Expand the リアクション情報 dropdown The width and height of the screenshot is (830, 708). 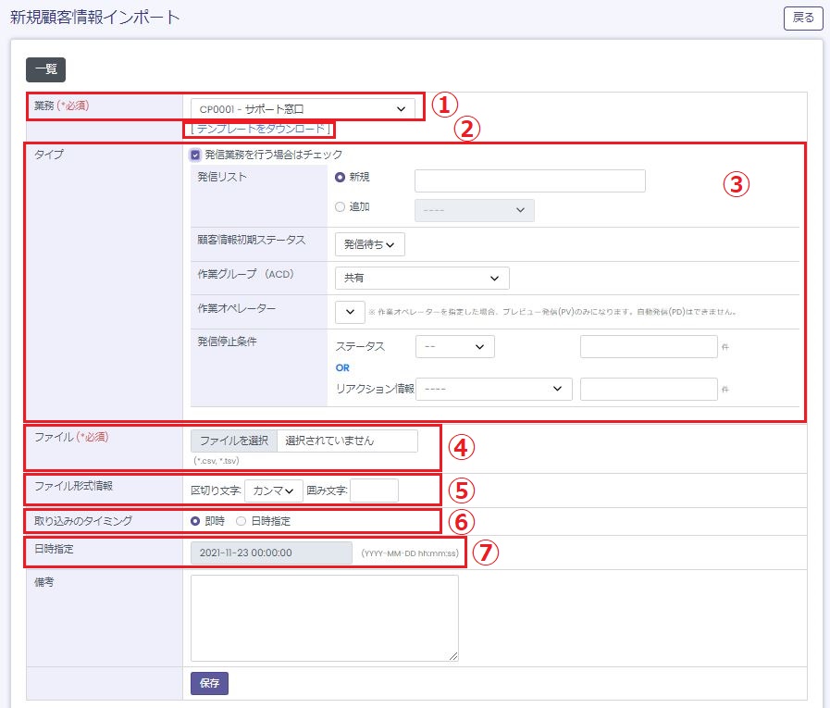coord(493,389)
